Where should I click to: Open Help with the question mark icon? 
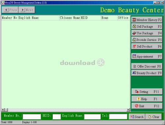click(138, 99)
